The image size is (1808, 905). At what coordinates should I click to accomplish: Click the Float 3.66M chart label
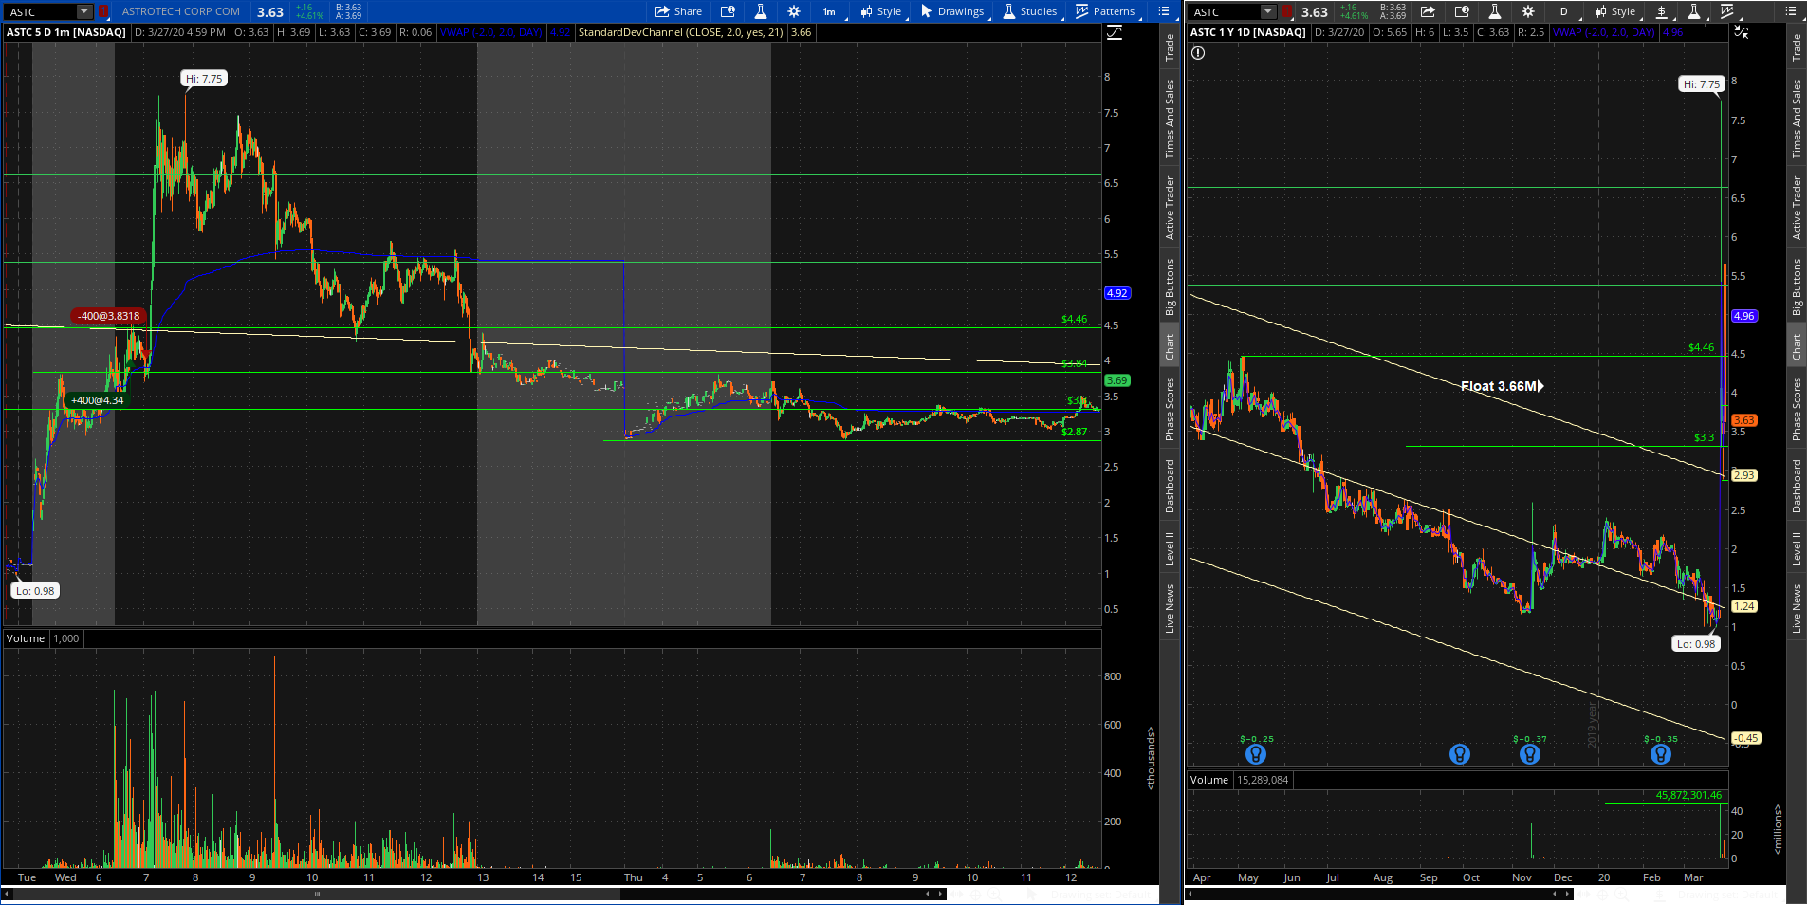[1503, 386]
